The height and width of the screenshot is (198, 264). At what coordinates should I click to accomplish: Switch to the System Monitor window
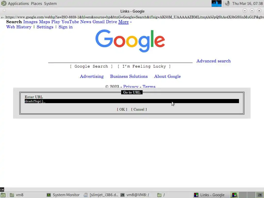pyautogui.click(x=63, y=195)
